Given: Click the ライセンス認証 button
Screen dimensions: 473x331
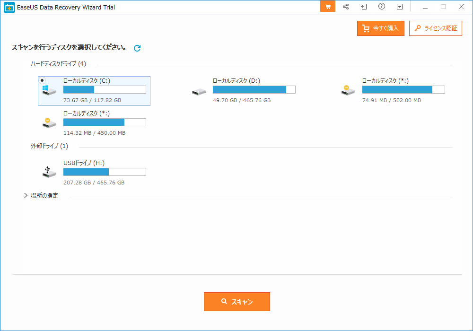Looking at the screenshot, I should [435, 28].
